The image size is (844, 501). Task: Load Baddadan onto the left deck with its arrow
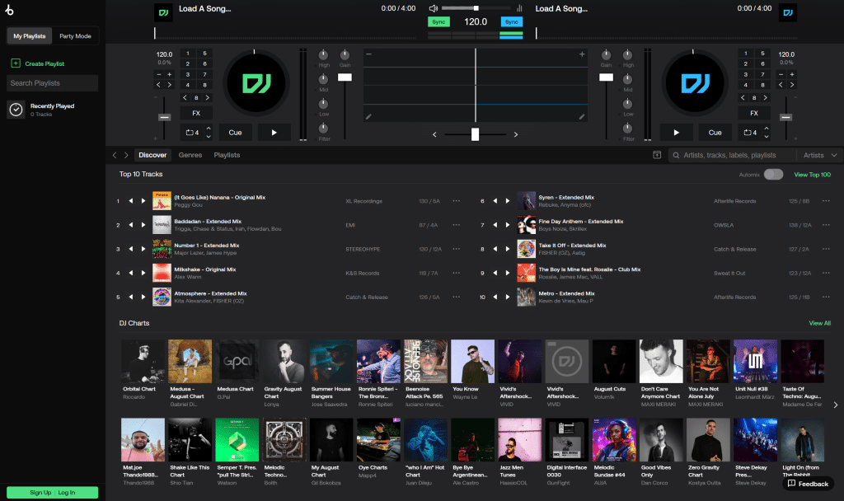tap(130, 224)
